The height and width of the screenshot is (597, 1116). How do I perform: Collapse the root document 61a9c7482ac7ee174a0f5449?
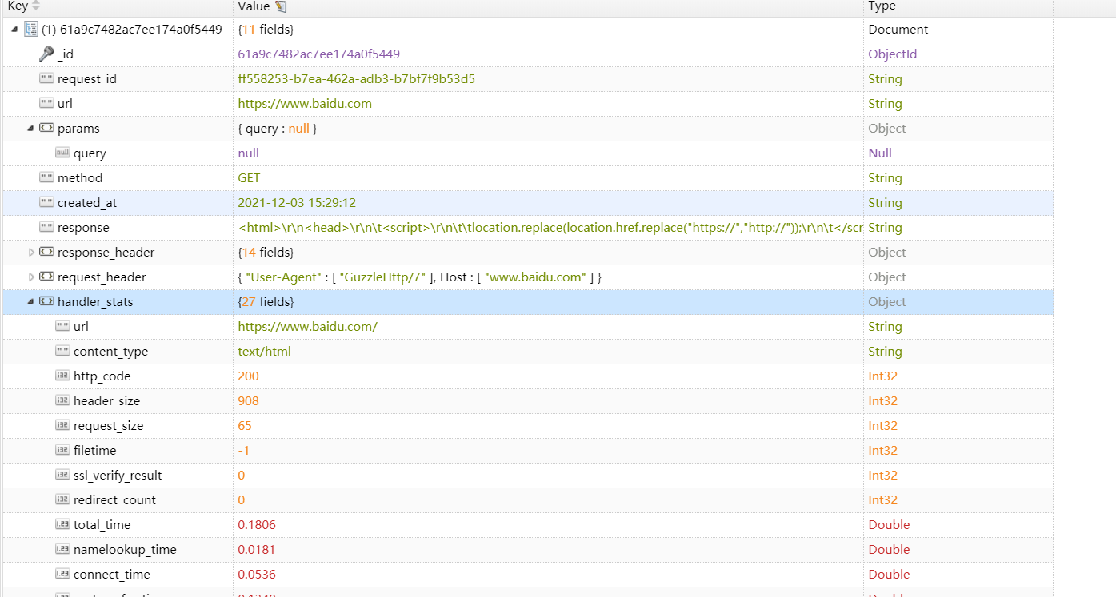click(15, 30)
